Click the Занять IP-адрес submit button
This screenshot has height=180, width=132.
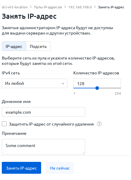click(x=21, y=168)
